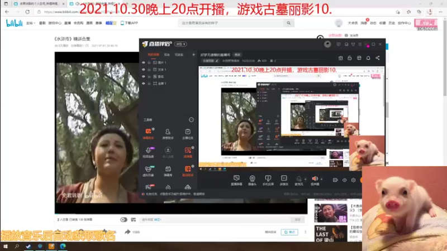Screen dimensions: 447x251
Task: Toggle the lock on 文本 1 layer
Action: [x=149, y=69]
